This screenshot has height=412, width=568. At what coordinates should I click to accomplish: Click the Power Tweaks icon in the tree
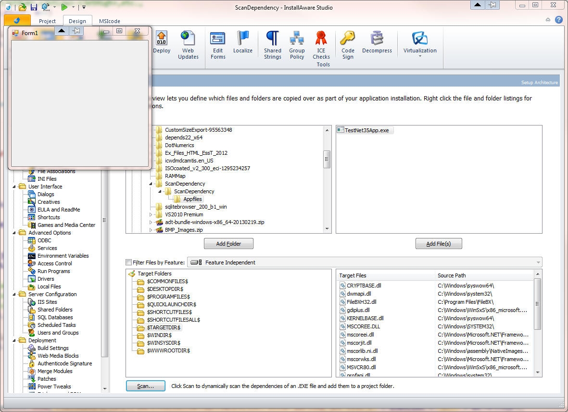click(x=32, y=387)
